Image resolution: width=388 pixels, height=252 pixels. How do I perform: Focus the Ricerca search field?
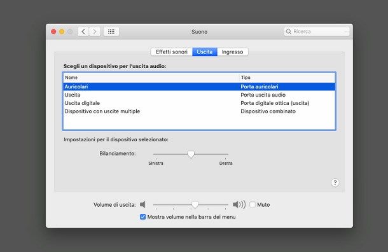pyautogui.click(x=317, y=31)
